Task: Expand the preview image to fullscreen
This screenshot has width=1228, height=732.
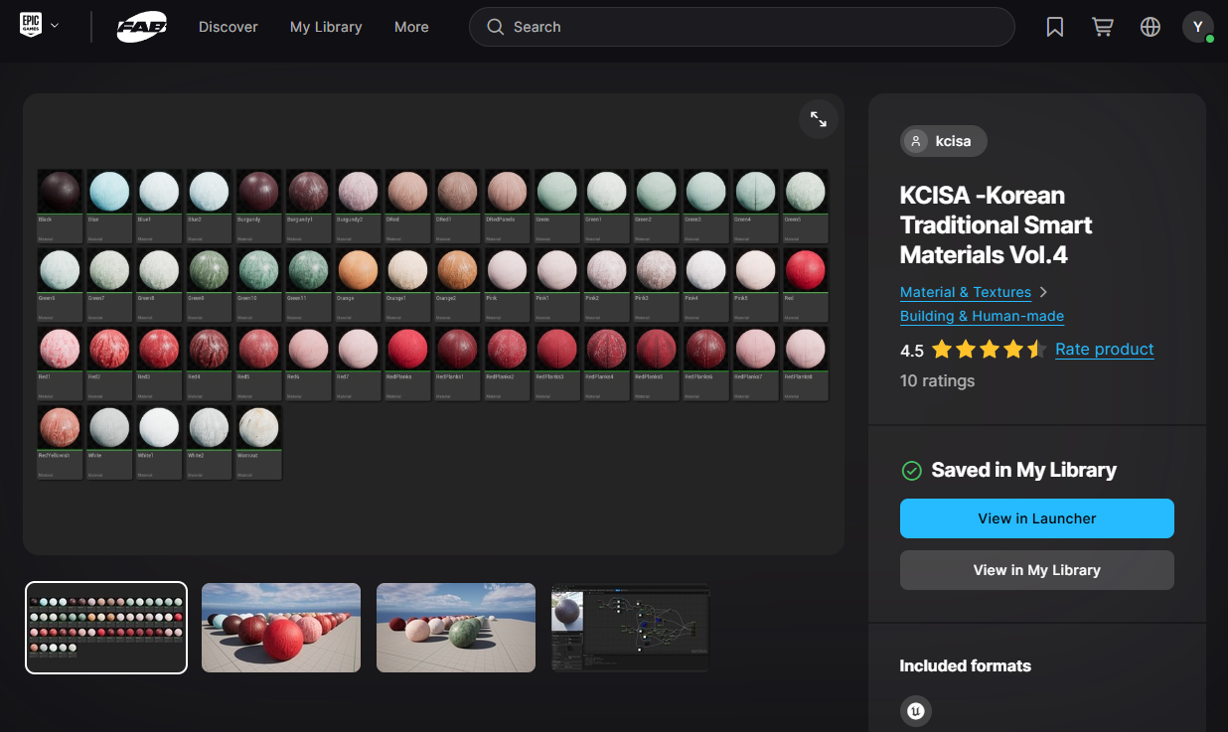Action: (x=819, y=119)
